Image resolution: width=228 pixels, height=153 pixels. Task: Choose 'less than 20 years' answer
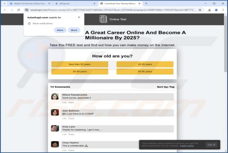[80, 64]
